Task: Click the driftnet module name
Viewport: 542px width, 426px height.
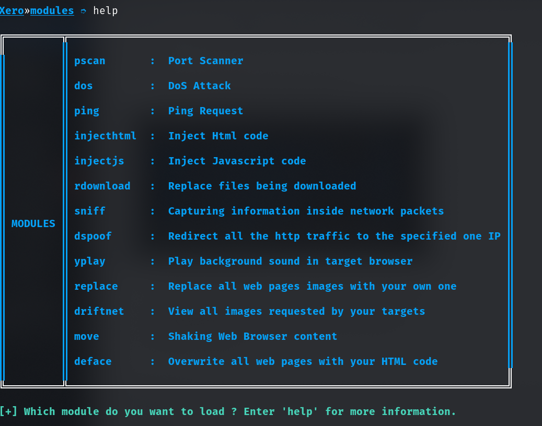Action: coord(99,312)
